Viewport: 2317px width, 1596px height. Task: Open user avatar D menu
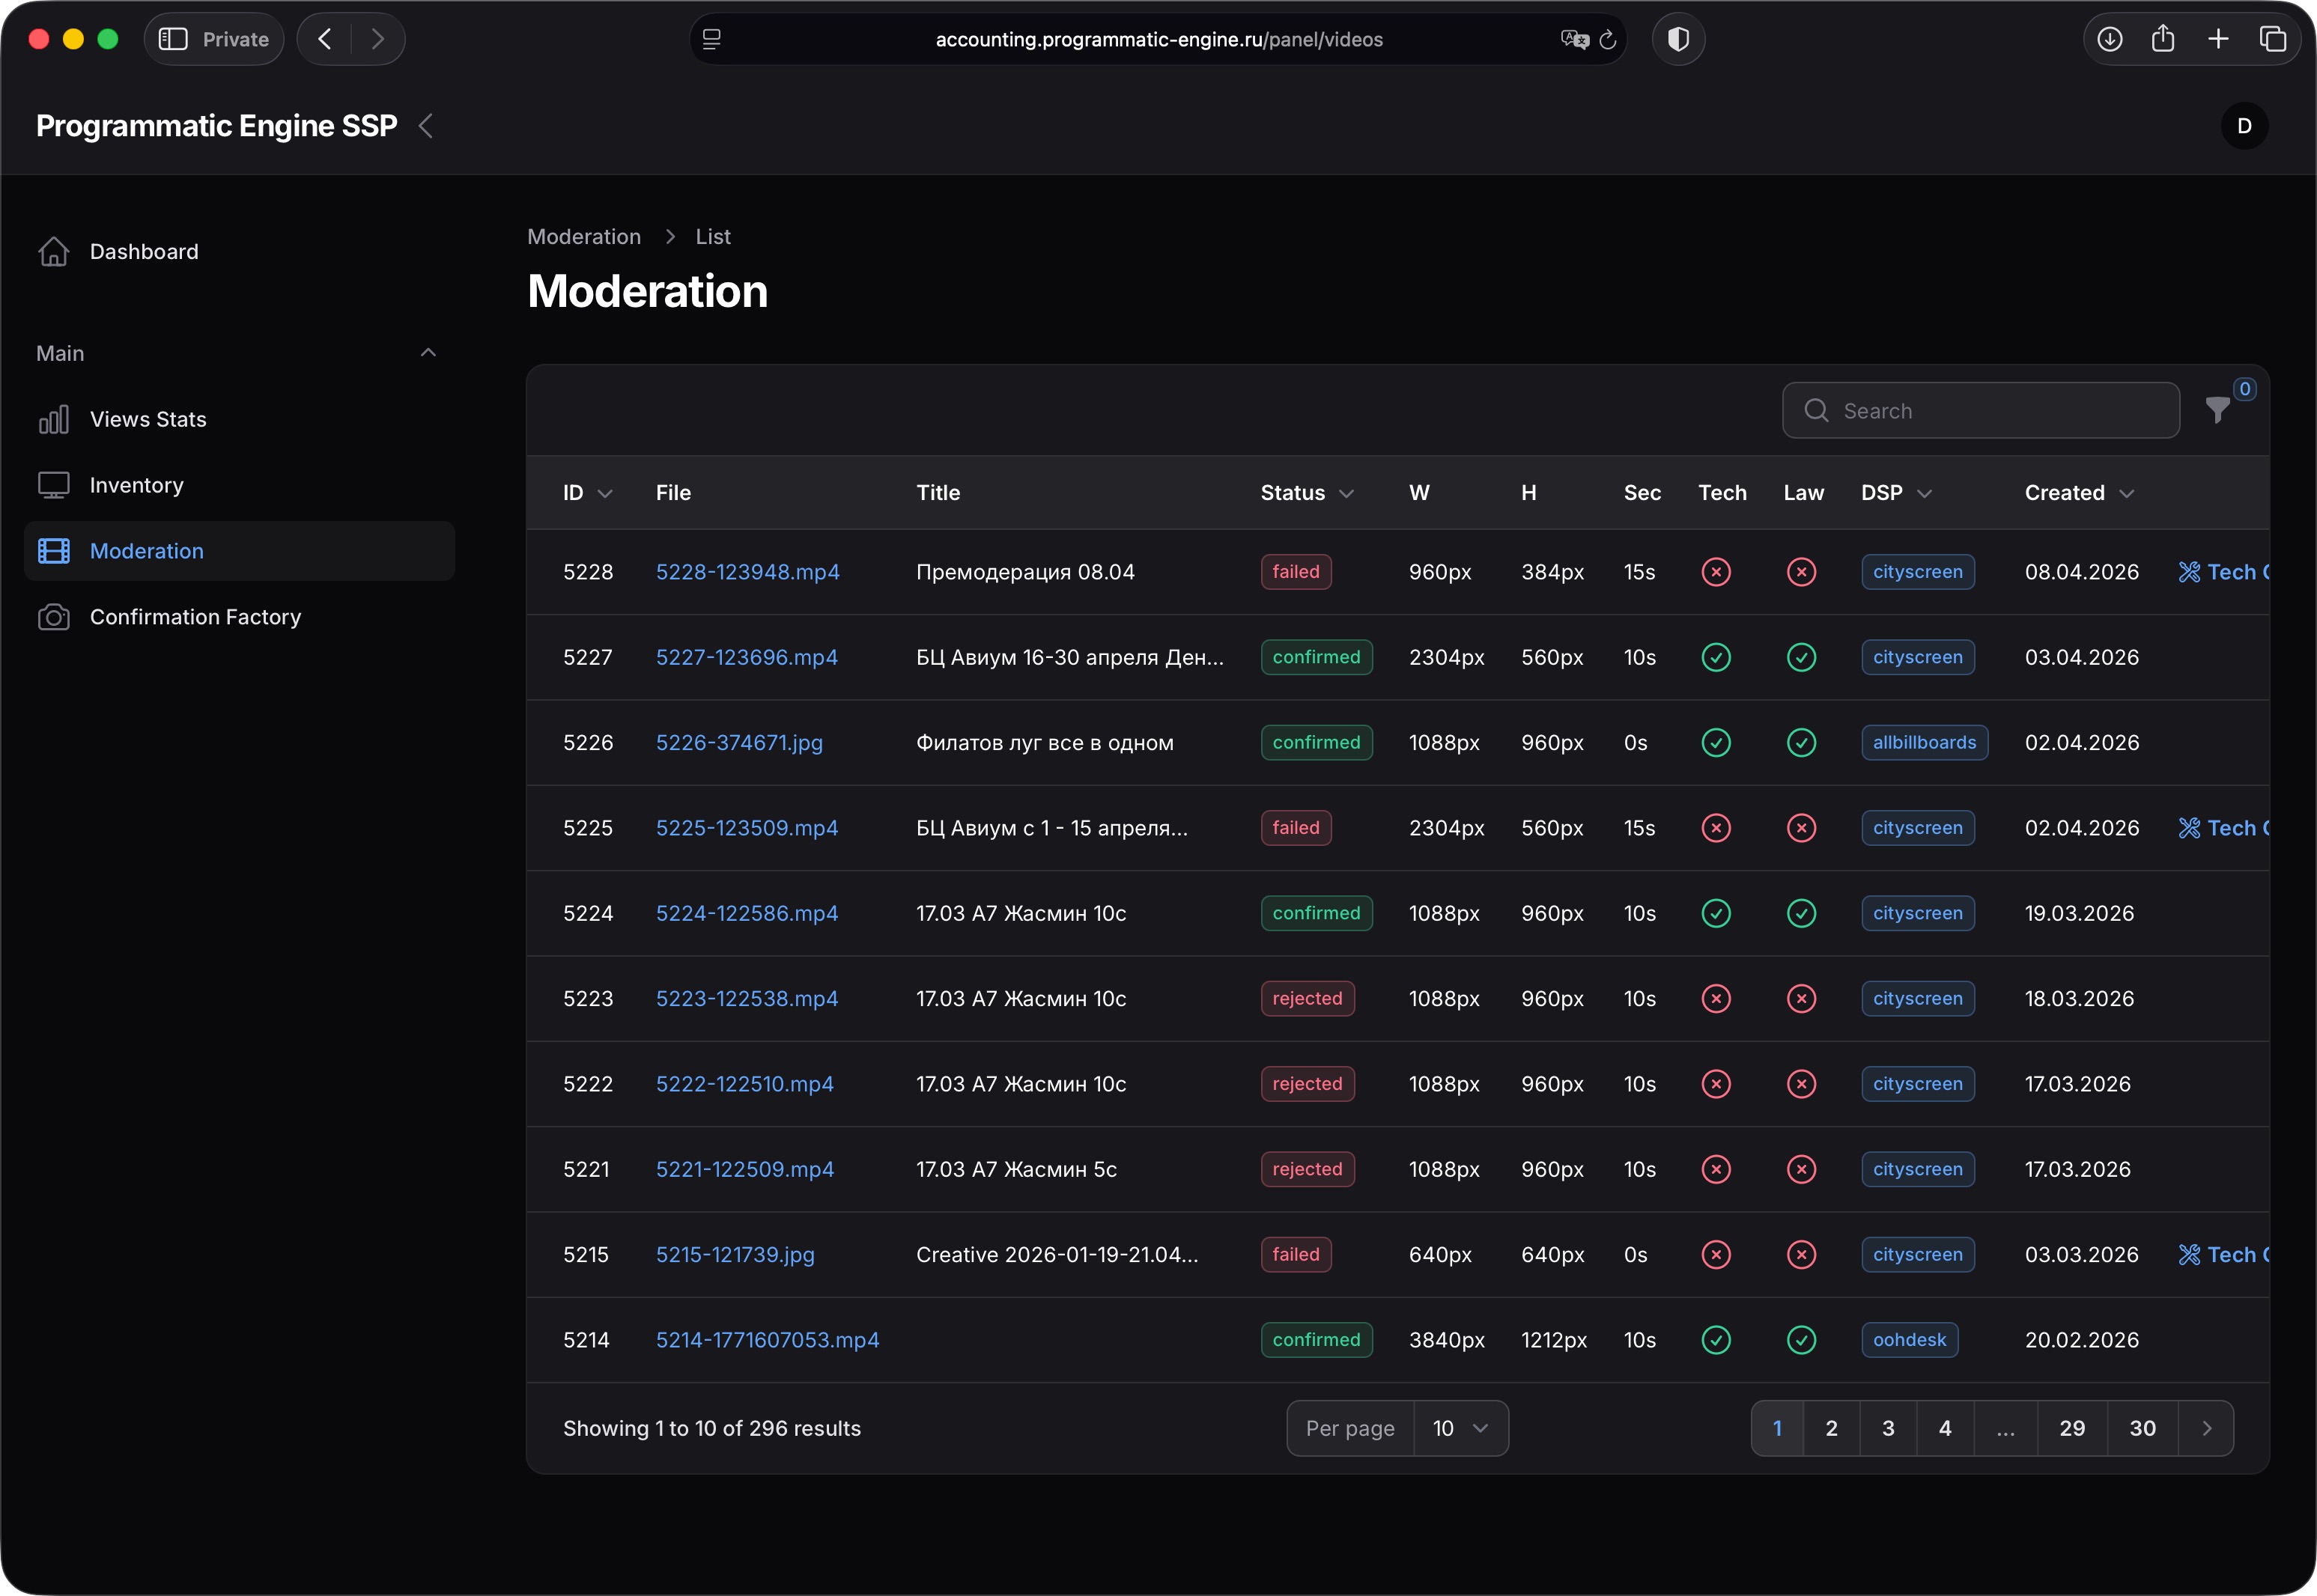2244,126
